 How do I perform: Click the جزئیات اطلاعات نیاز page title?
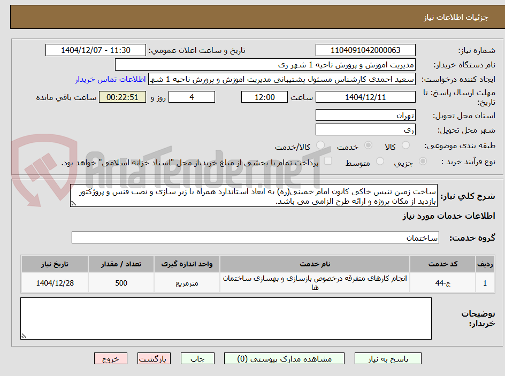click(456, 17)
